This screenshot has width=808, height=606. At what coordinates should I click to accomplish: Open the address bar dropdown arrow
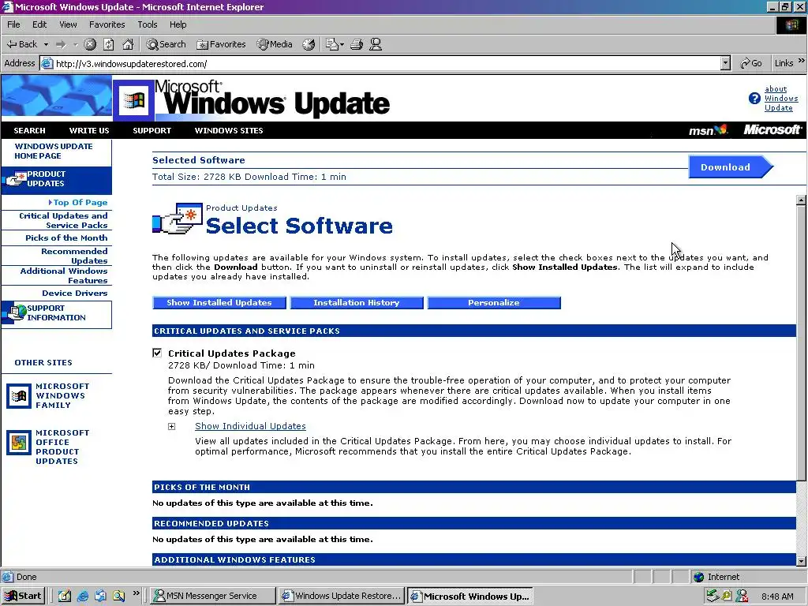click(726, 63)
